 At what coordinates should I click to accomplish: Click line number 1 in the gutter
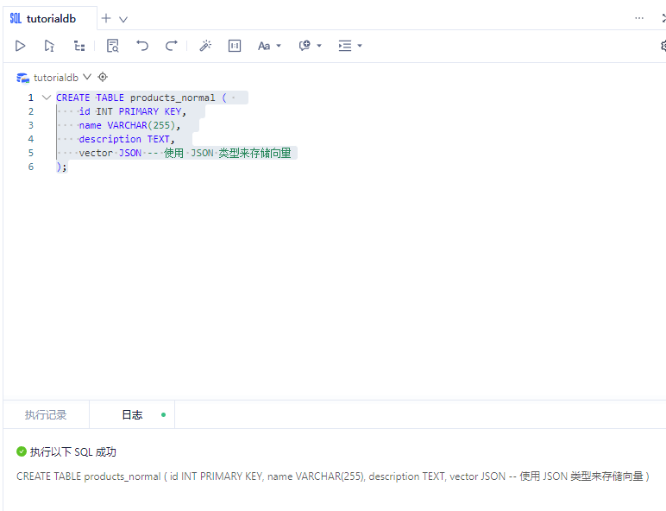30,98
